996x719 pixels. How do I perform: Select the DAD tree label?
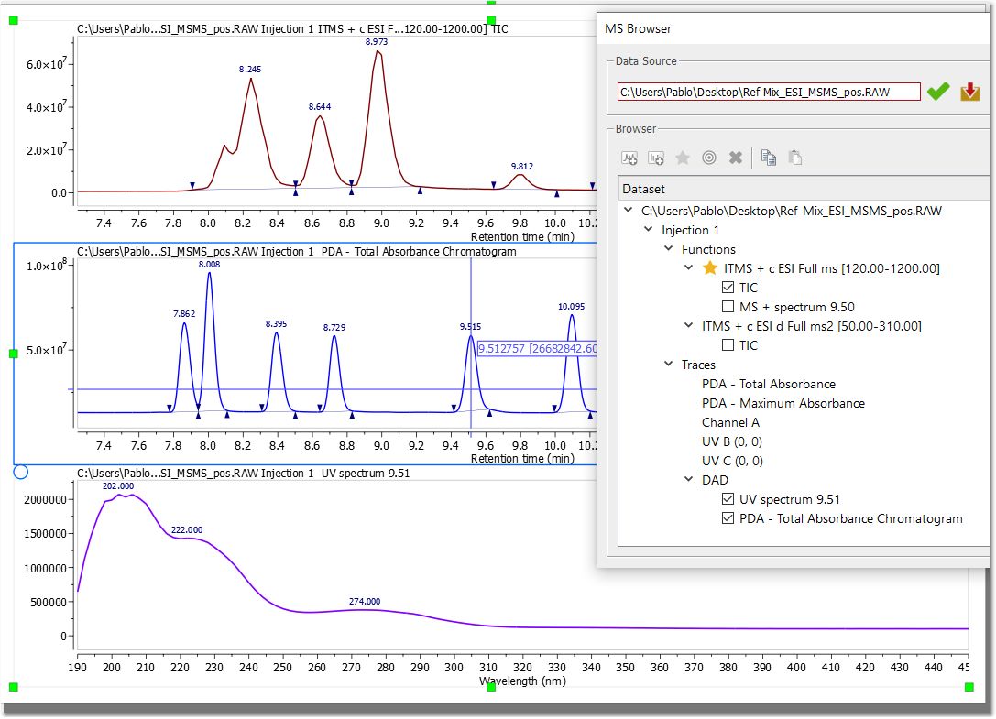pos(715,480)
